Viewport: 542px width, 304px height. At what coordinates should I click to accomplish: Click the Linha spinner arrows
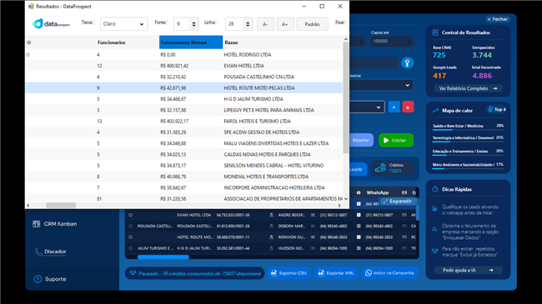click(x=248, y=24)
